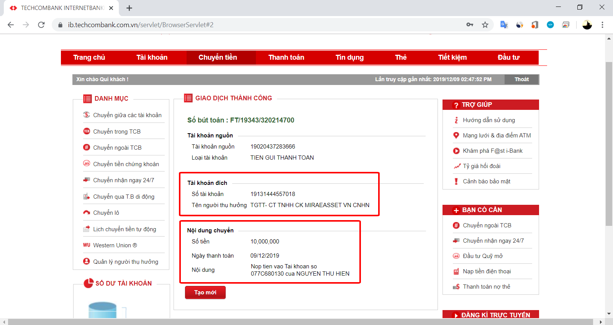Click the hash icon beside 'Bạn có cần' Chuyển ngoài TCB

(456, 225)
